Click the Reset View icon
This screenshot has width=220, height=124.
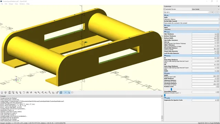pyautogui.click(x=24, y=93)
